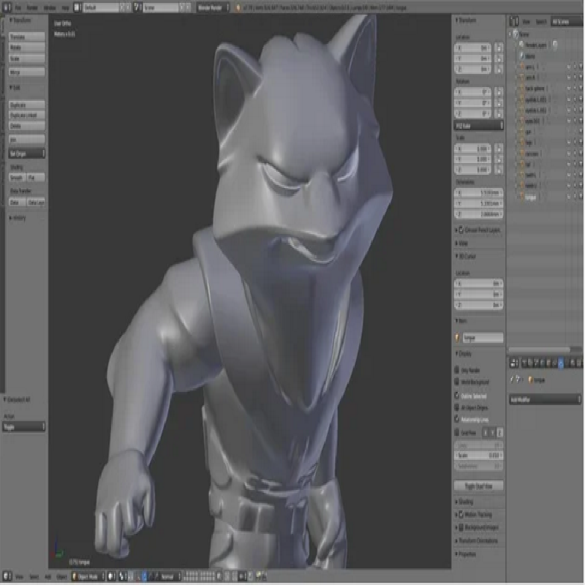
Task: Click the Toggle Quad View button
Action: [x=479, y=486]
